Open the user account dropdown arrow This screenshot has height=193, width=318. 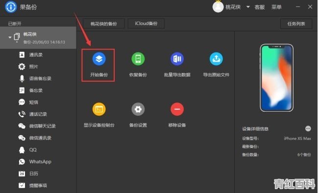click(248, 7)
